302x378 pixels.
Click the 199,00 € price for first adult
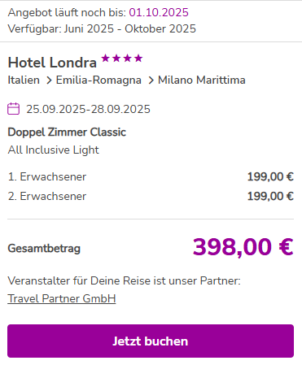pyautogui.click(x=270, y=176)
